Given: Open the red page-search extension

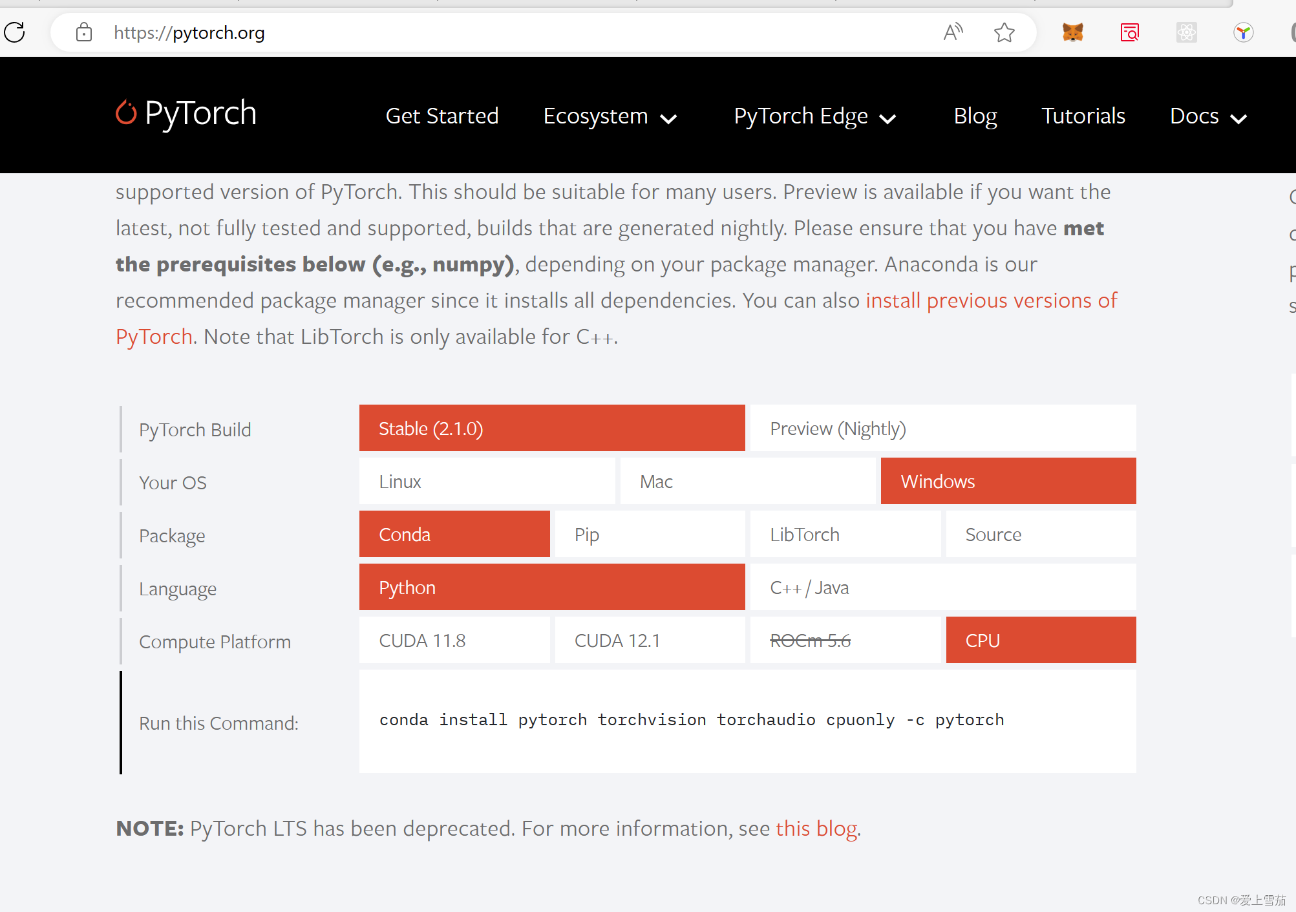Looking at the screenshot, I should point(1129,32).
